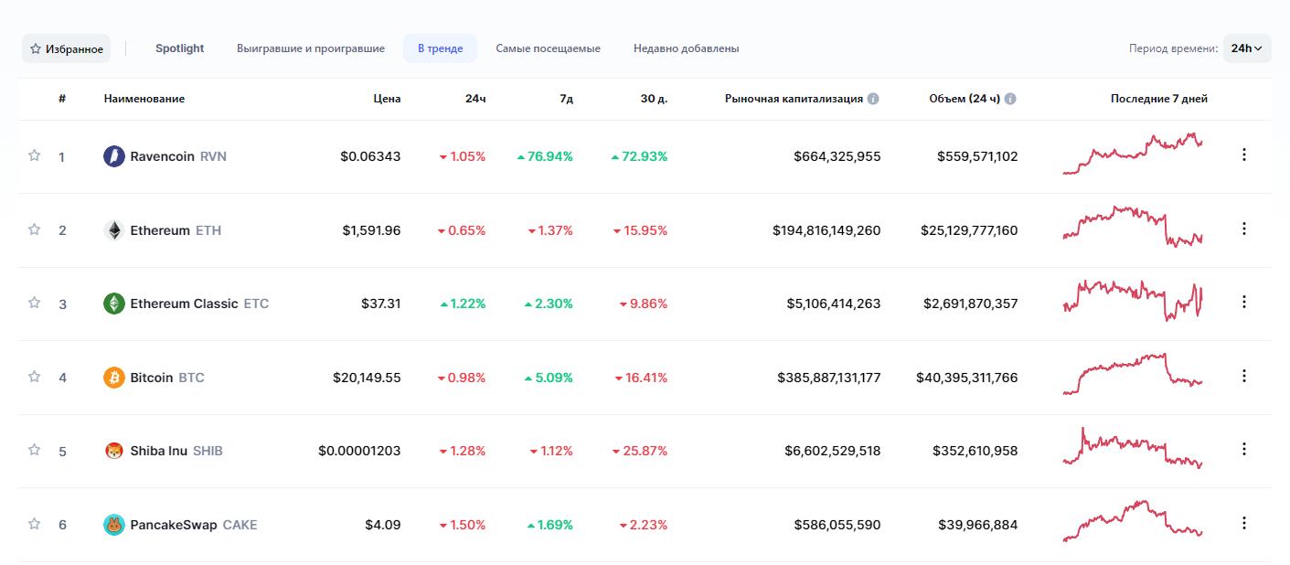Click info icon beside Объем (24 ч)

pos(1010,99)
